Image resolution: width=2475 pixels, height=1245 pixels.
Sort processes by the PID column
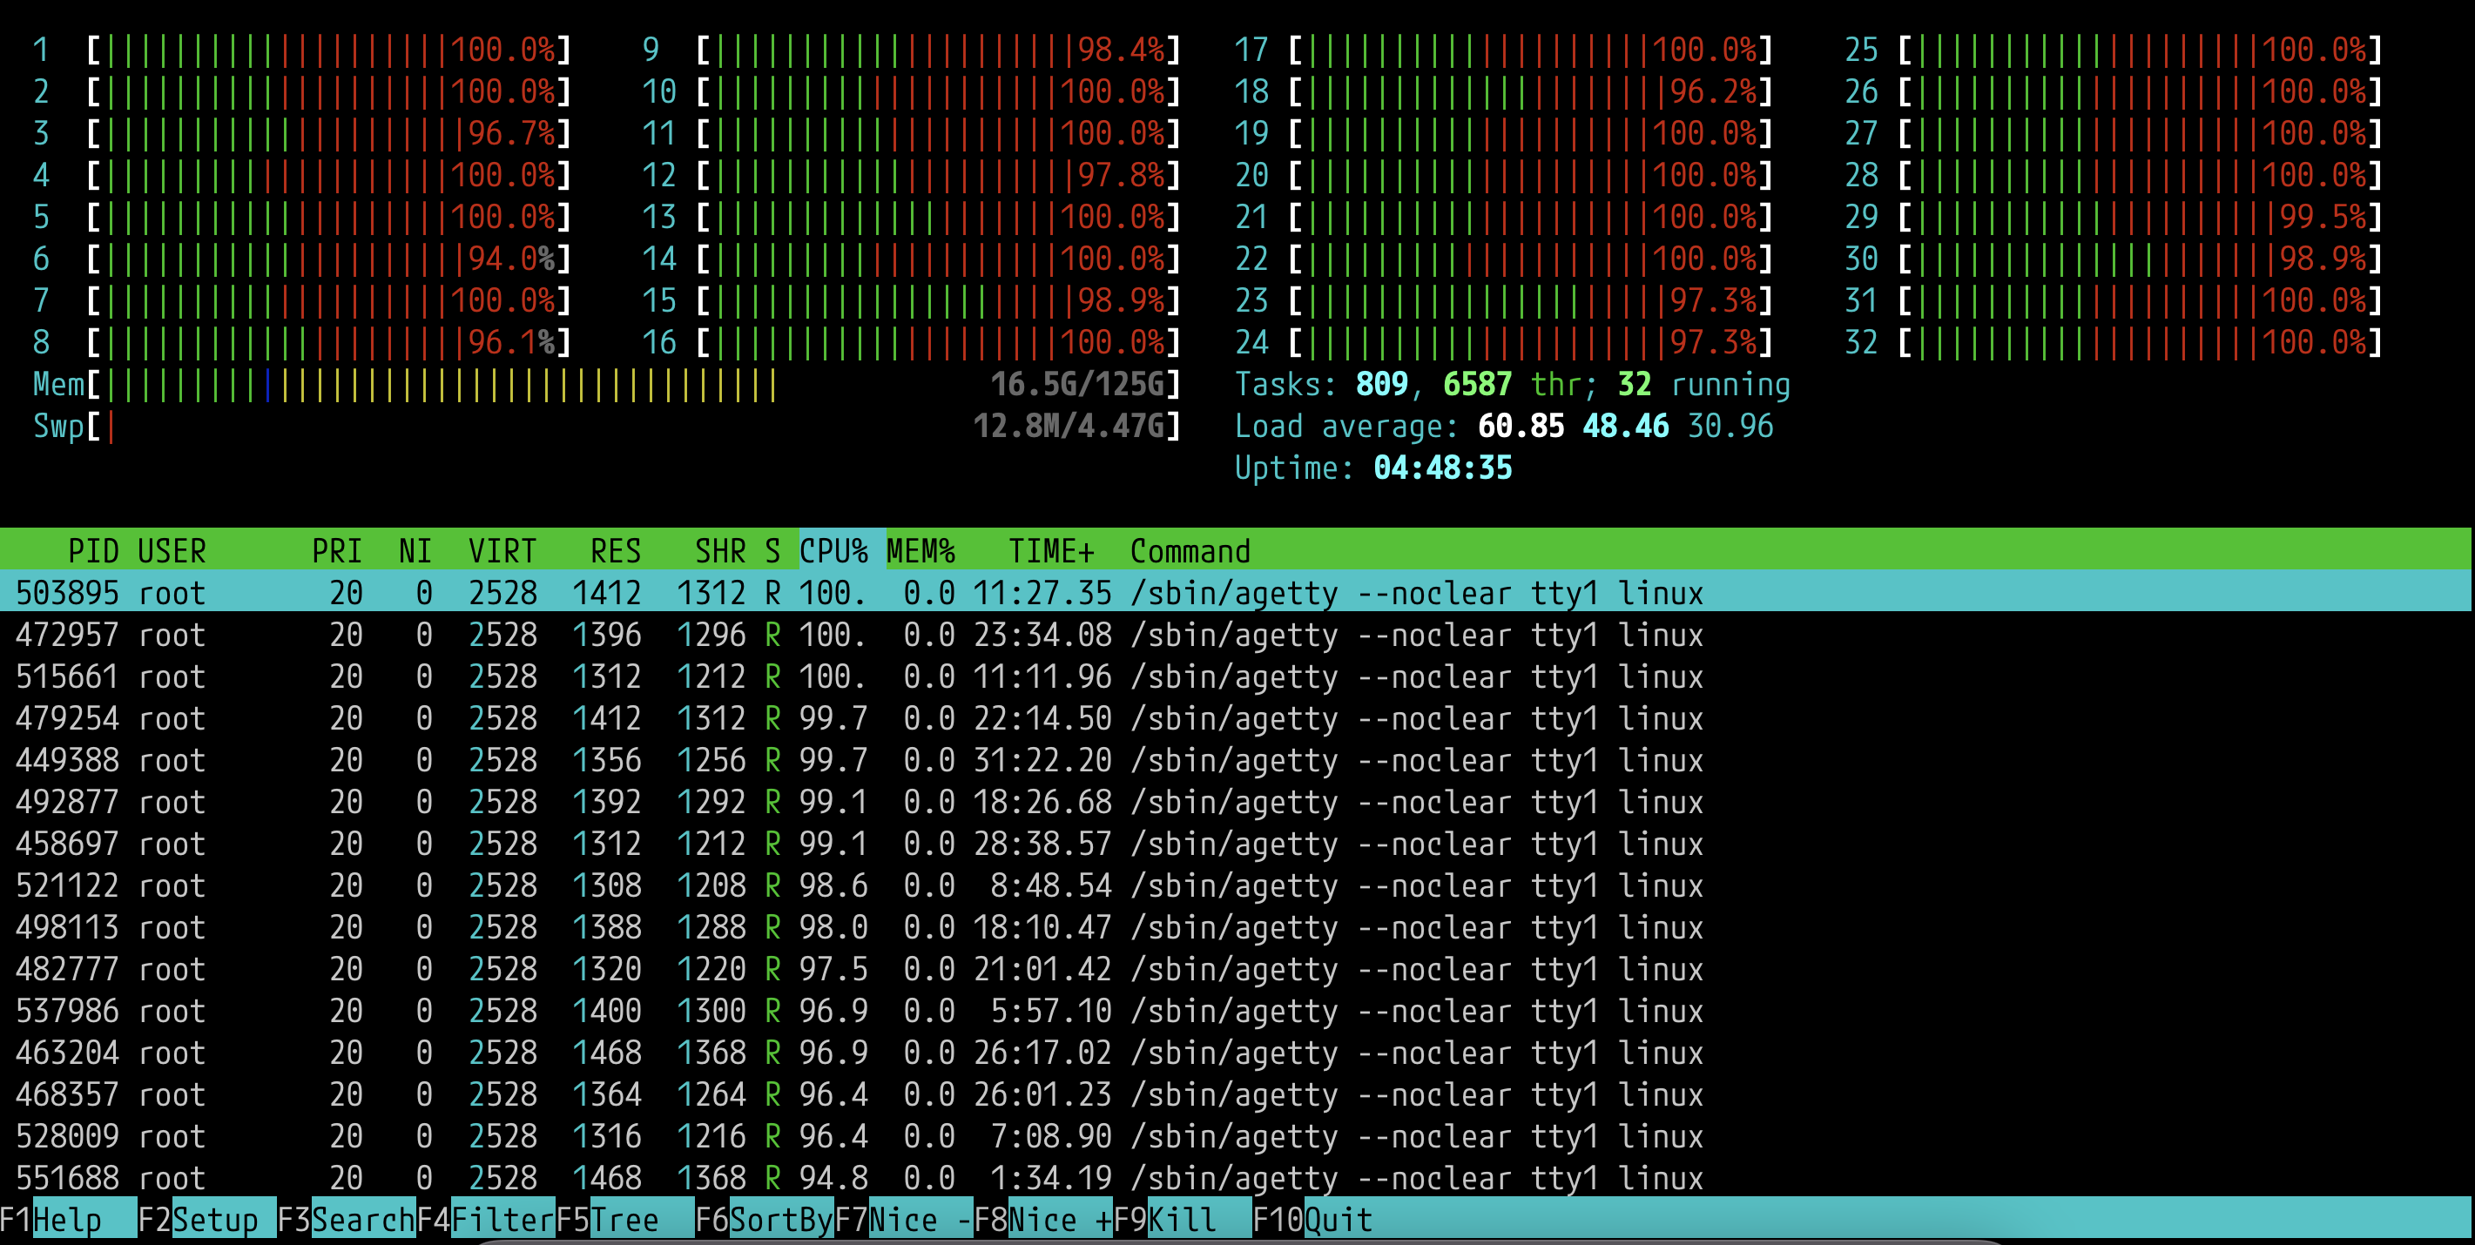[x=93, y=550]
